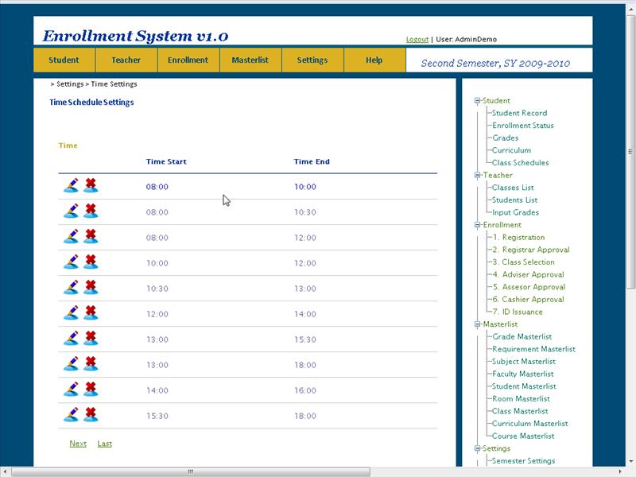636x477 pixels.
Task: Open Requirement Masterlist in sidebar
Action: tap(533, 349)
